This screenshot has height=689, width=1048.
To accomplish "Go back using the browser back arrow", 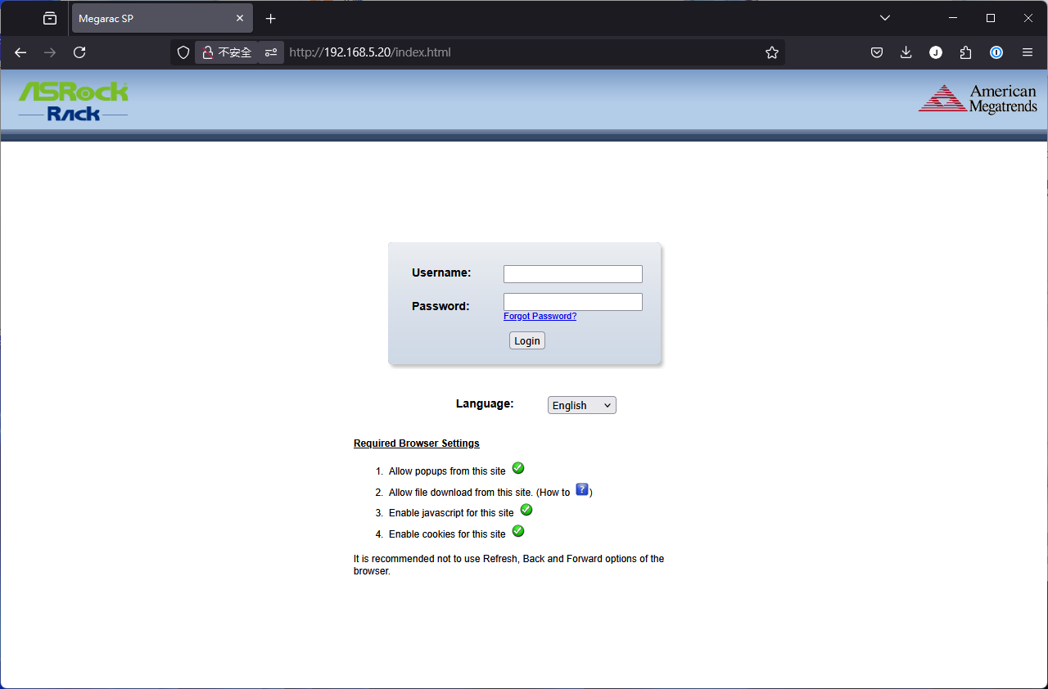I will point(21,52).
